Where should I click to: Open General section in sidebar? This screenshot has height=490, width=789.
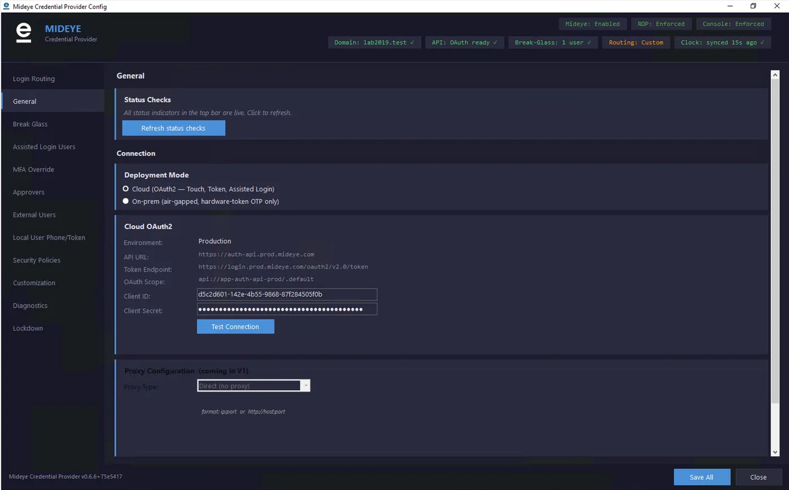52,101
